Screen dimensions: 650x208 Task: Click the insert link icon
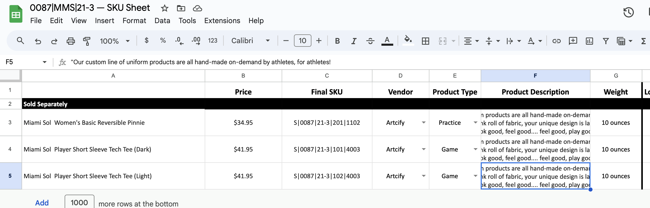pyautogui.click(x=556, y=41)
